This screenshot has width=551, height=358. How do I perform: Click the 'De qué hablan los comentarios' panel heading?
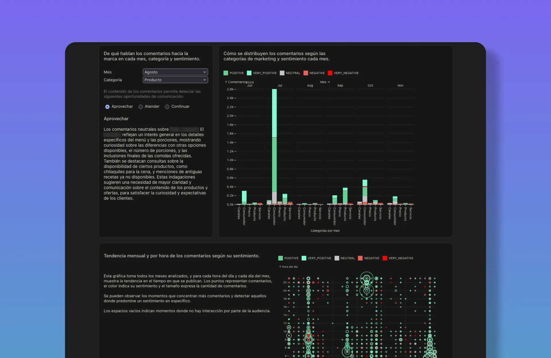[152, 56]
